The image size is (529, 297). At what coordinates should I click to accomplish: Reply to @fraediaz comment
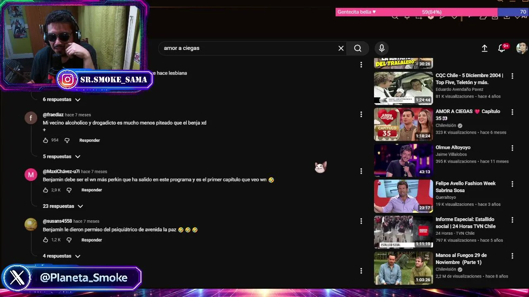click(90, 140)
